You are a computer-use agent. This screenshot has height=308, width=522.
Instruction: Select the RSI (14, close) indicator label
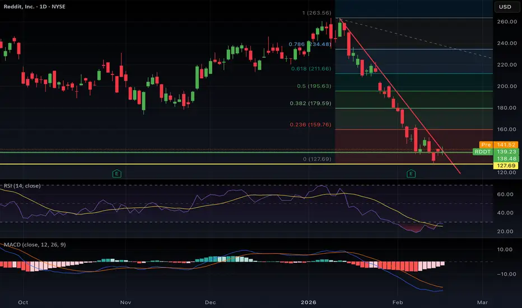(x=22, y=186)
